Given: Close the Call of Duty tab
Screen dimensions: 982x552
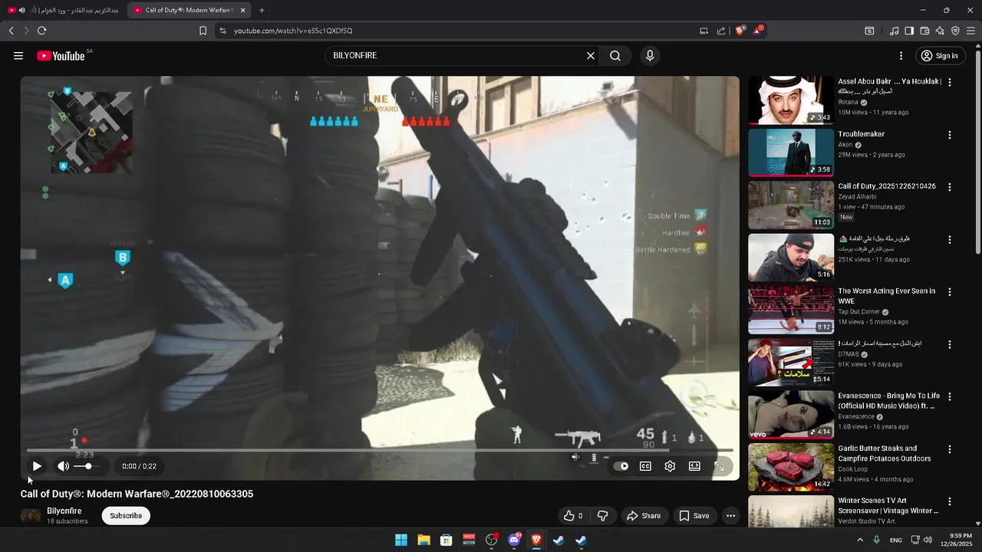Looking at the screenshot, I should click(x=243, y=10).
